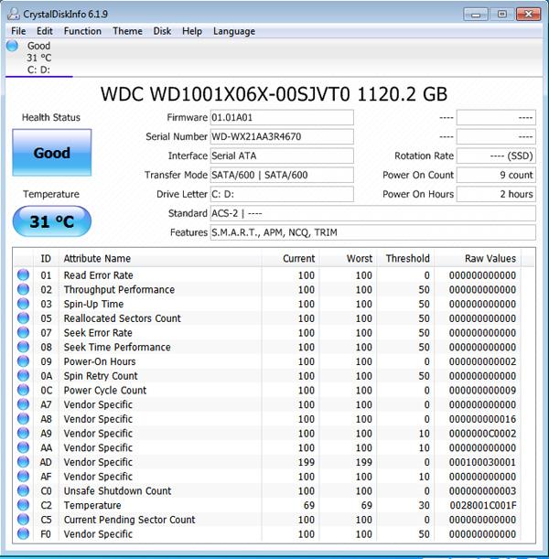Click the Good health status button

click(x=51, y=153)
